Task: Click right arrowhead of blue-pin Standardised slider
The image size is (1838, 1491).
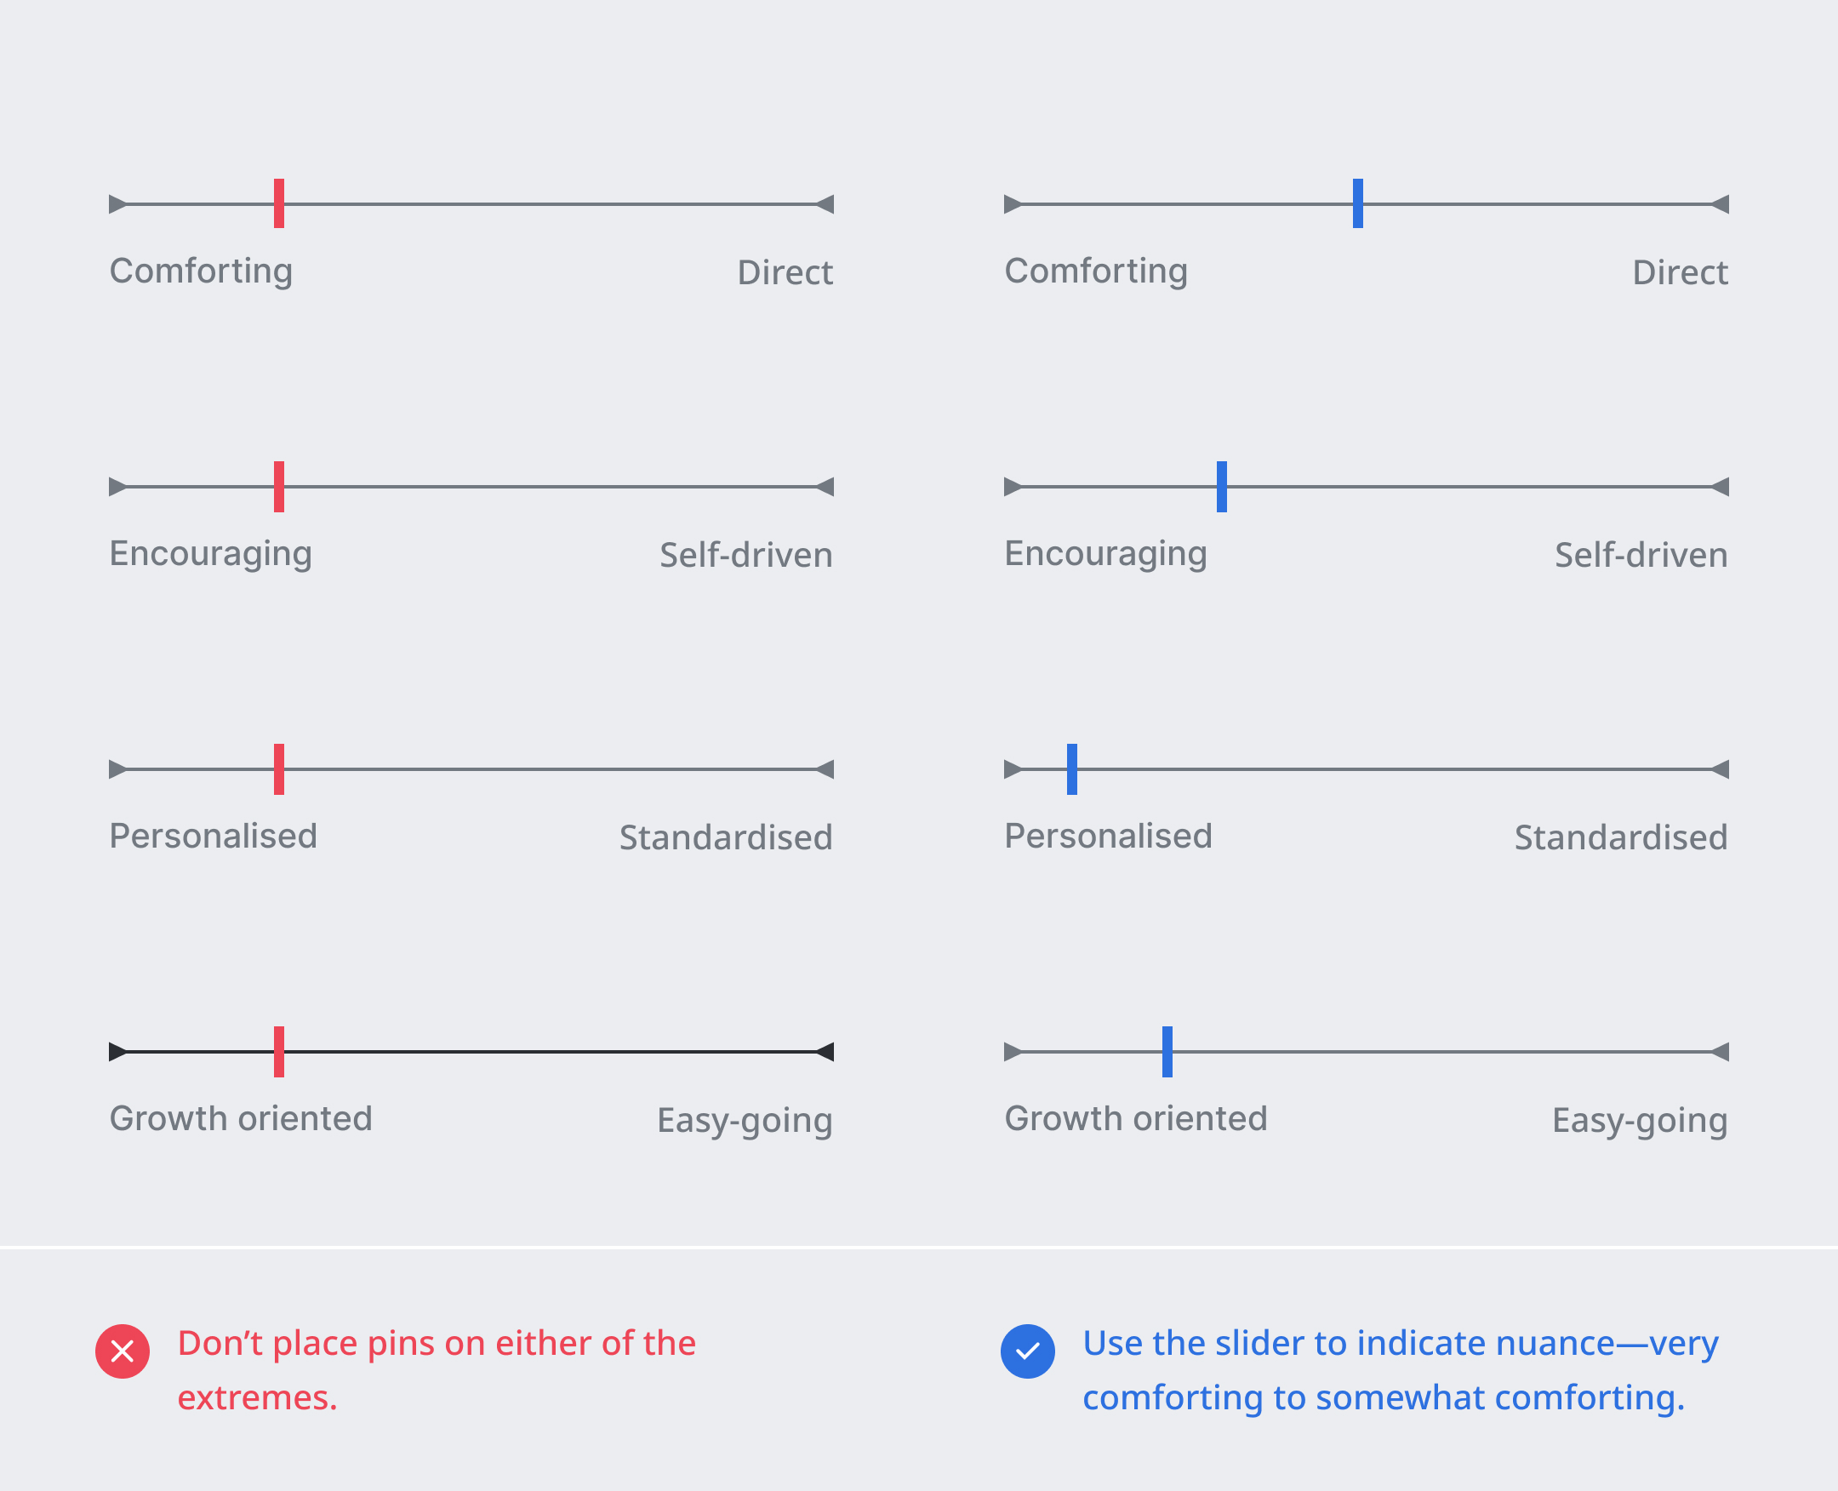Action: tap(1720, 769)
